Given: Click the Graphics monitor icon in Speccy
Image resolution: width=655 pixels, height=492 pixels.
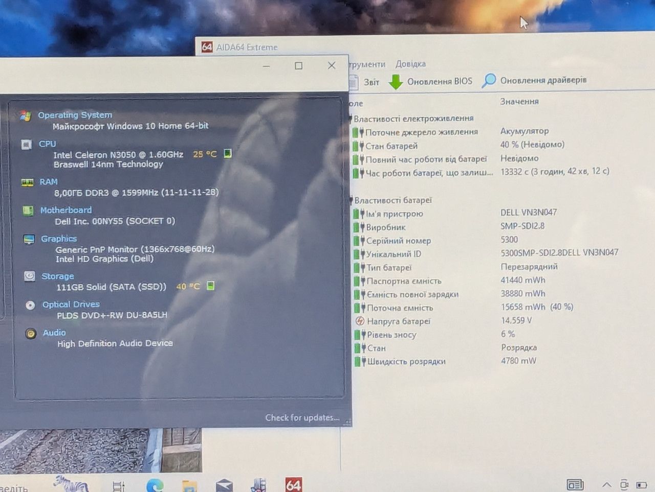Looking at the screenshot, I should coord(29,239).
